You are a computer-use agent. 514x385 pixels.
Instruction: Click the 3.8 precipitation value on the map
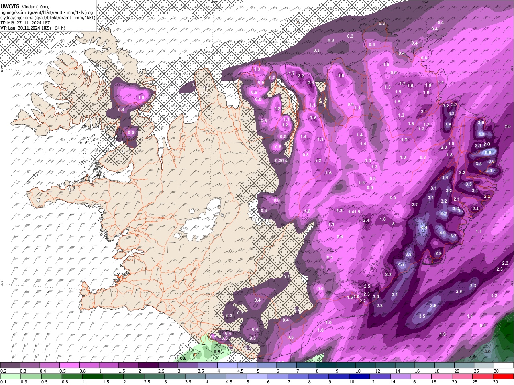click(408, 254)
